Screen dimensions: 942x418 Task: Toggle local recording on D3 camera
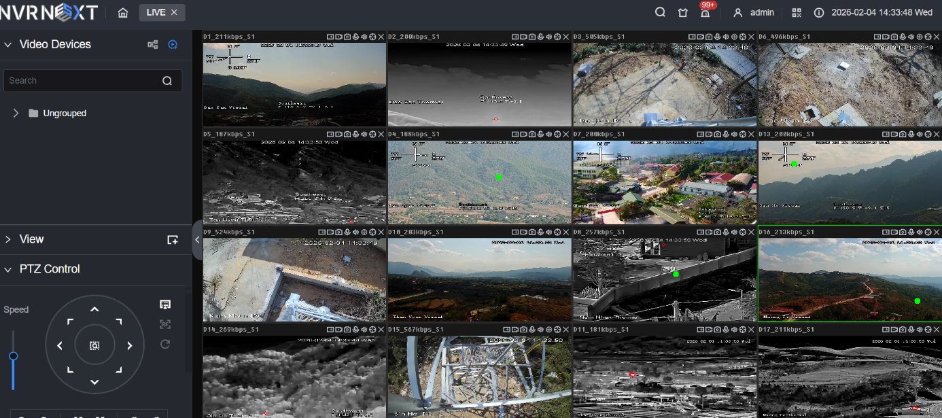click(708, 37)
